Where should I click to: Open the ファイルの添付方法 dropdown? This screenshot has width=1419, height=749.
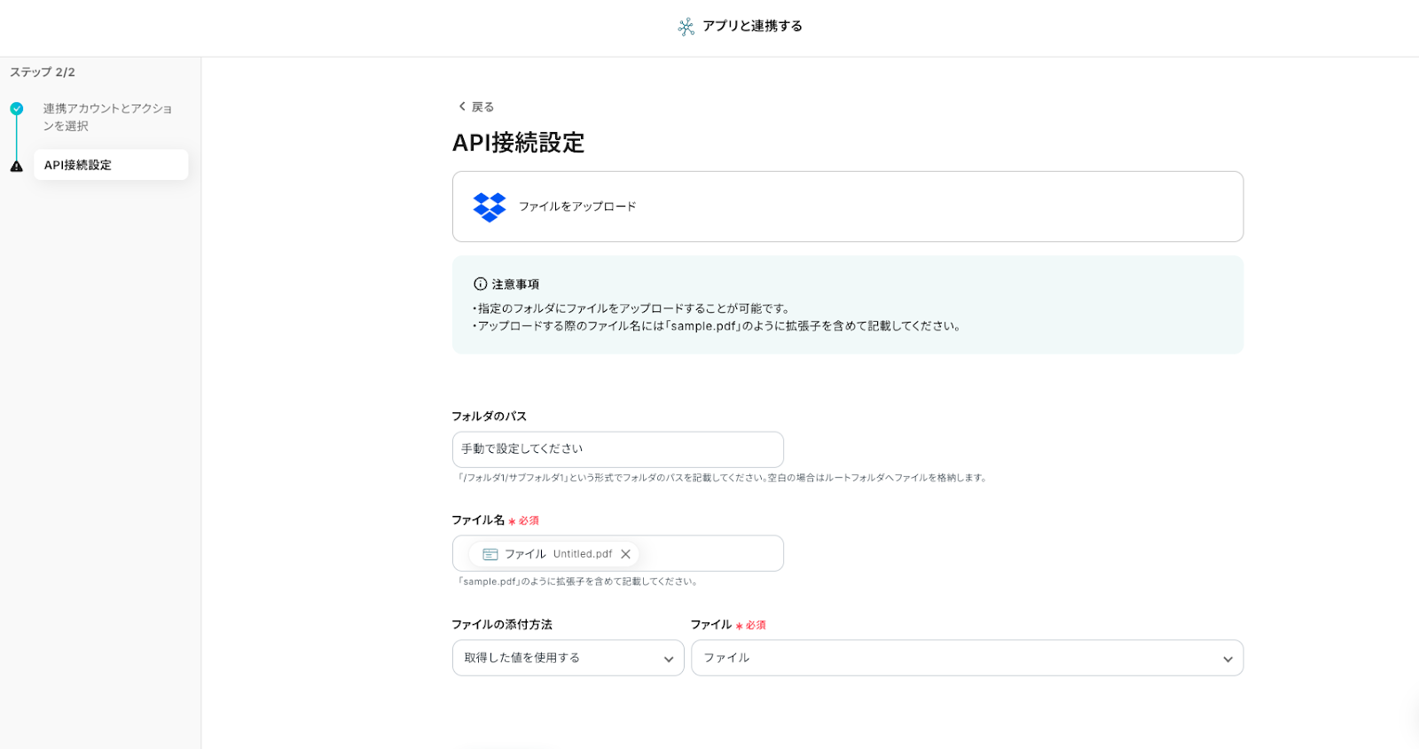coord(568,658)
